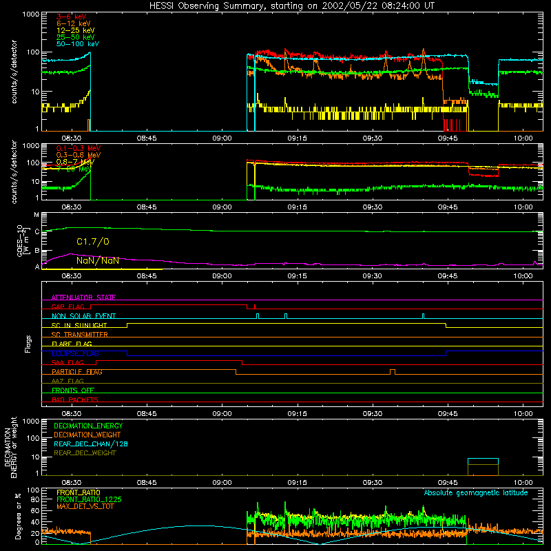Click the rear decimation box near 09:50
Viewport: 551px width, 551px height.
point(483,467)
